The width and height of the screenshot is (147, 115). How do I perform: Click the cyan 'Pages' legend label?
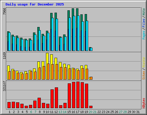click(x=144, y=35)
